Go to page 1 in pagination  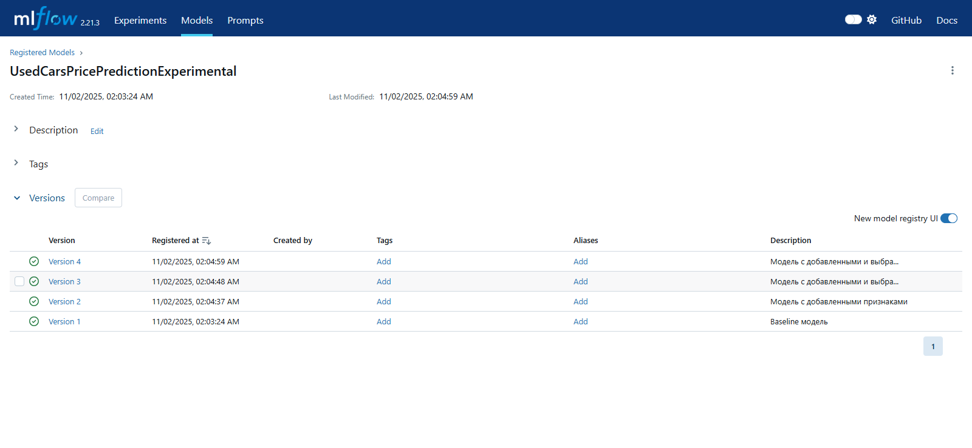click(933, 346)
